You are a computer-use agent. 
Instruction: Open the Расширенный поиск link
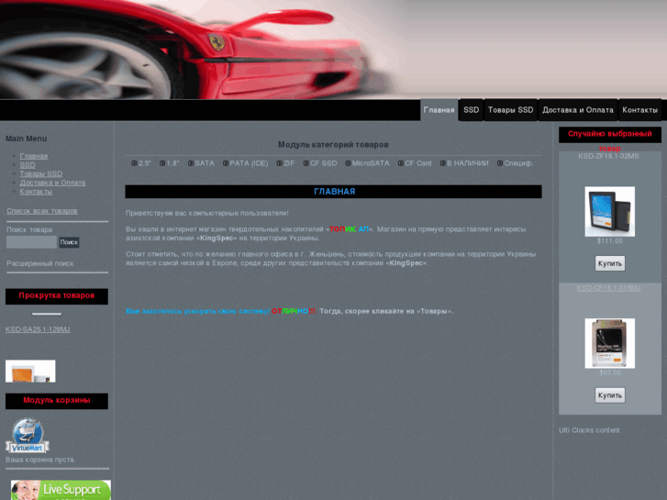40,264
